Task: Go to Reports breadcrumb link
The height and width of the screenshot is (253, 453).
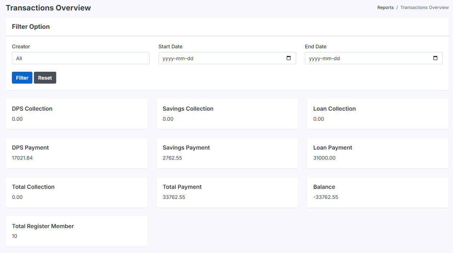Action: (x=385, y=8)
